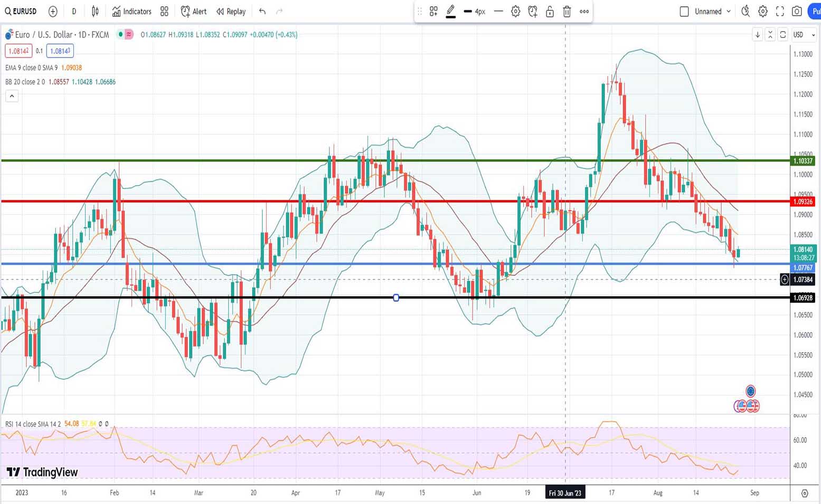
Task: Open the layout templates grid icon
Action: [x=164, y=11]
